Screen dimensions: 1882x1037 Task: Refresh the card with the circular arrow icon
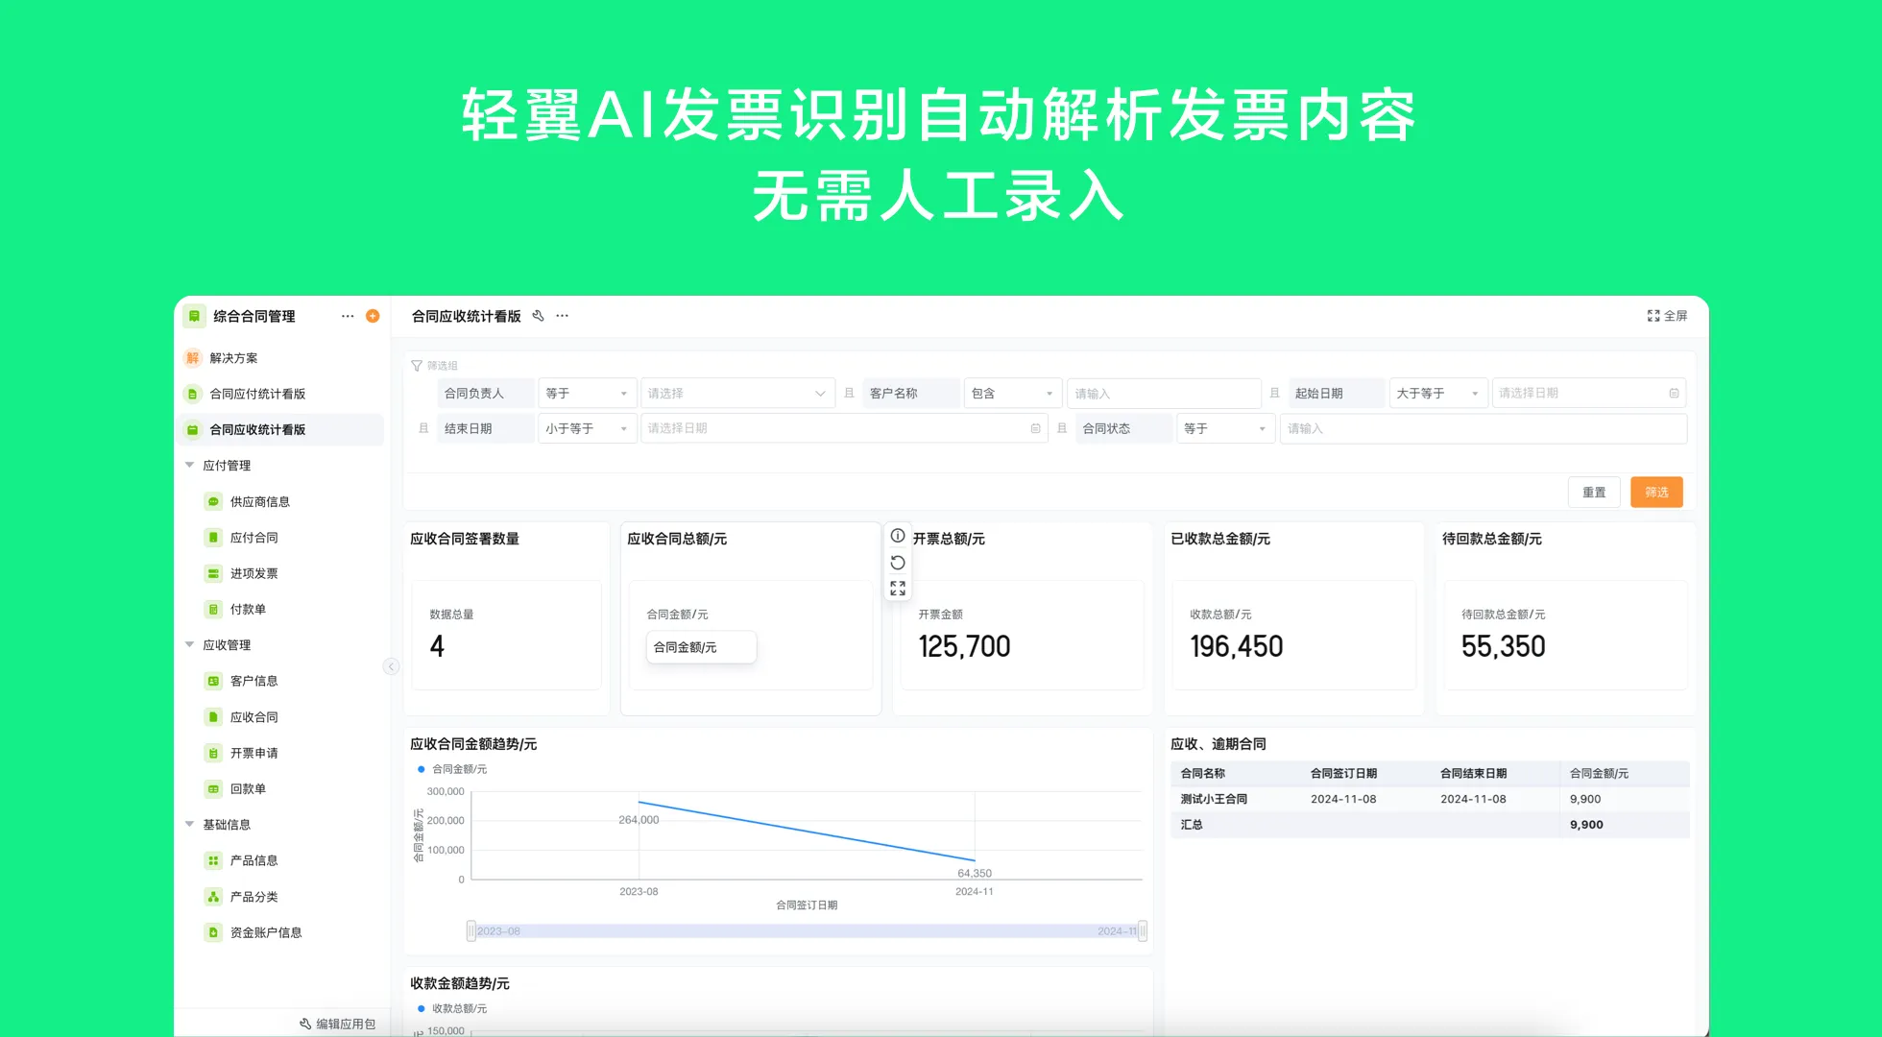[898, 563]
